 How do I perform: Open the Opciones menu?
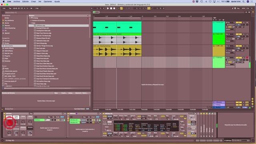point(48,2)
